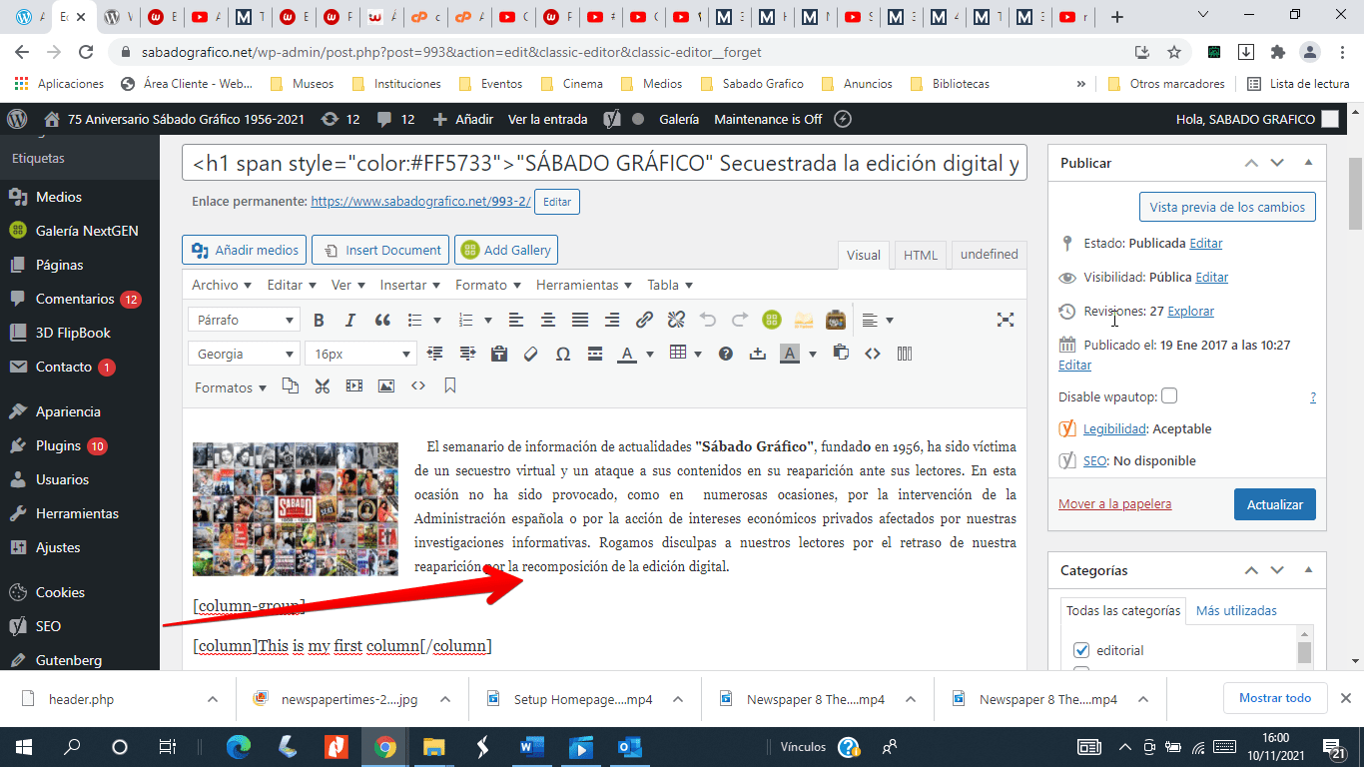Insert or edit link icon
This screenshot has height=767, width=1364.
coord(644,321)
